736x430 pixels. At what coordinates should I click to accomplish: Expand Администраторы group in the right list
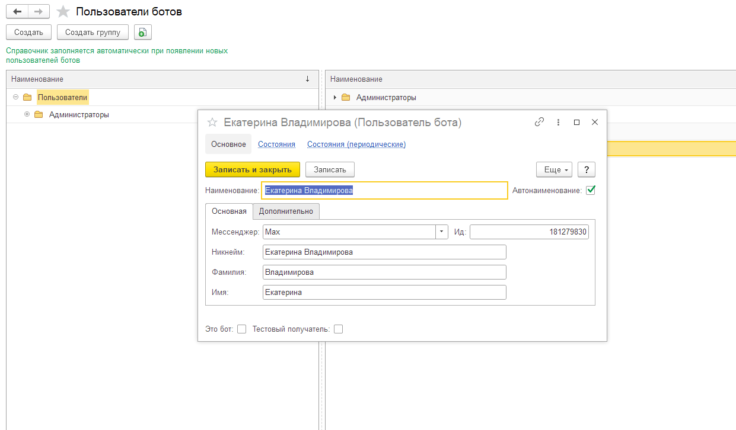coord(335,97)
